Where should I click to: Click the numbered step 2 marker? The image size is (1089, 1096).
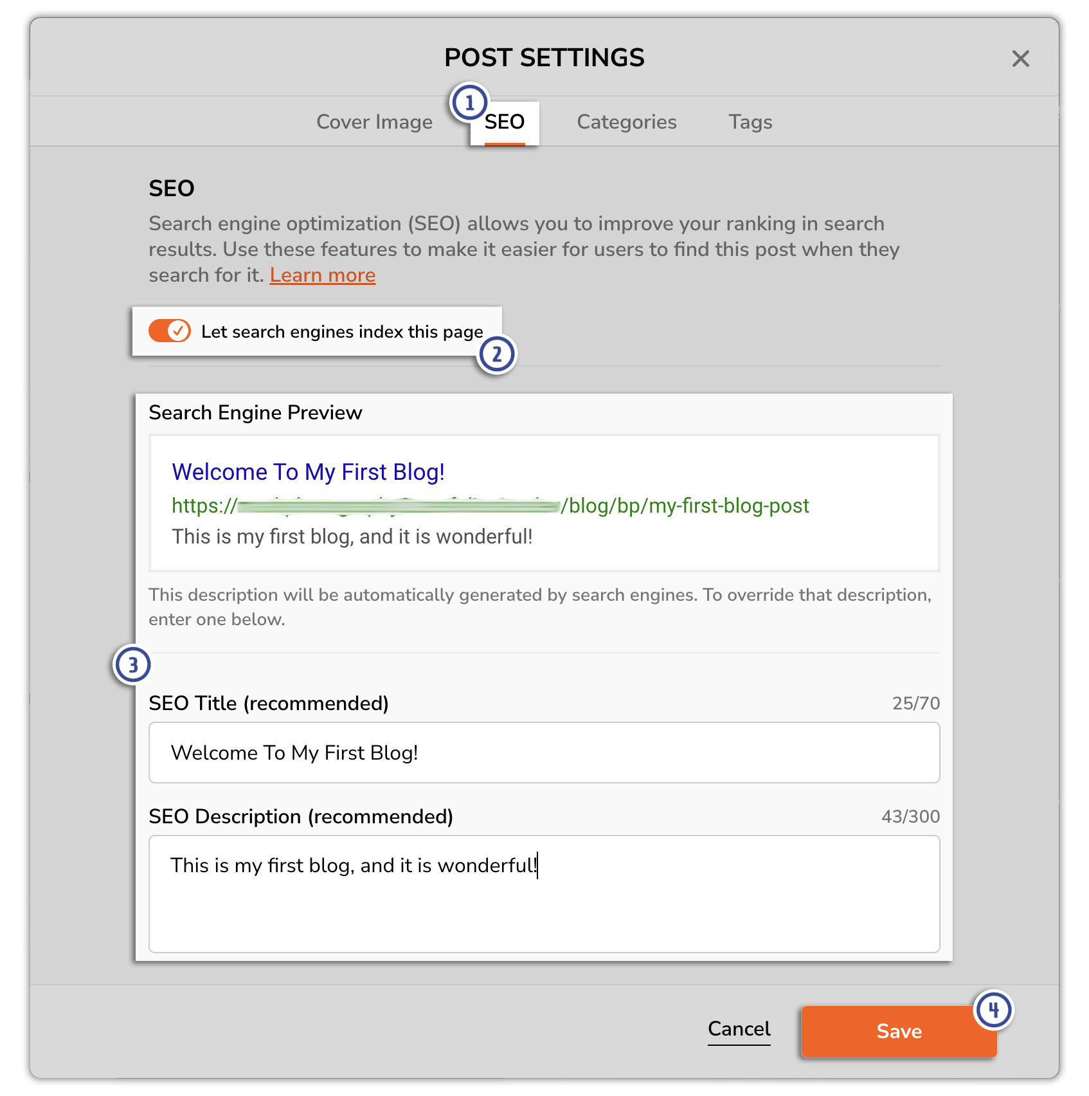coord(496,354)
